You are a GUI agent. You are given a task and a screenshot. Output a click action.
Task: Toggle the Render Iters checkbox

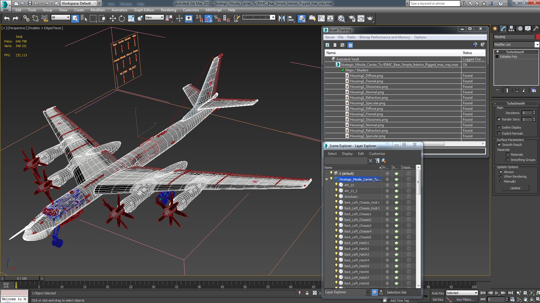[x=499, y=119]
